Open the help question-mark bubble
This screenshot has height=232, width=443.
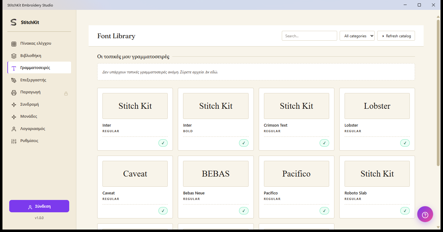pos(425,214)
